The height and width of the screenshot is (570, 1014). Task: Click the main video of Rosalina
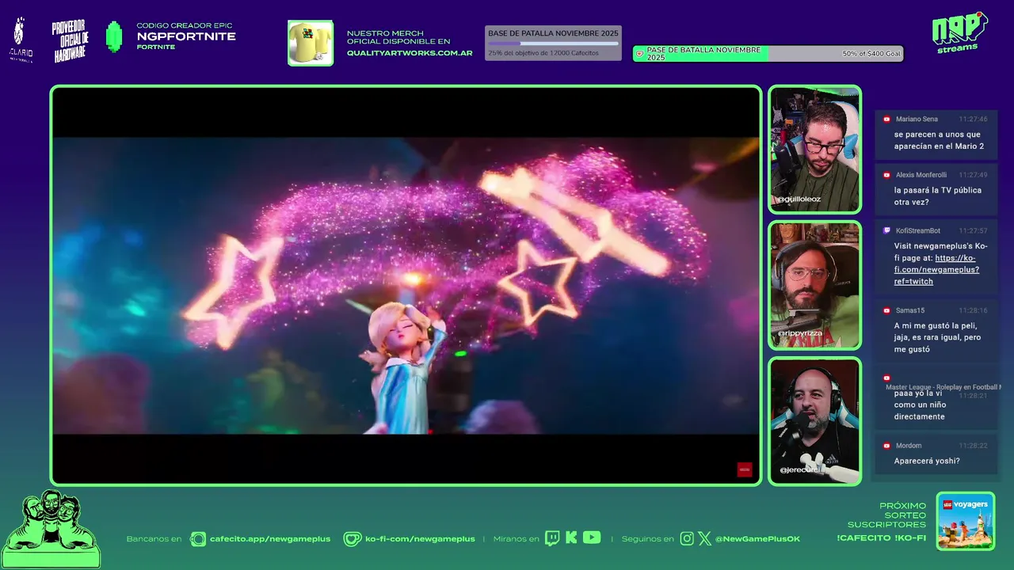[x=406, y=285]
